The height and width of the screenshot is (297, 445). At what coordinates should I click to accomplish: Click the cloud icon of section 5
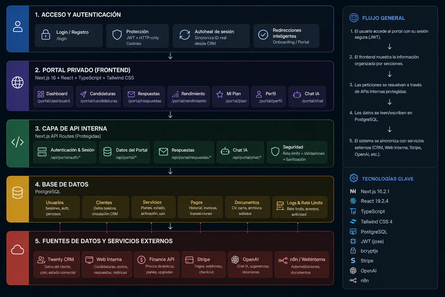click(x=17, y=249)
